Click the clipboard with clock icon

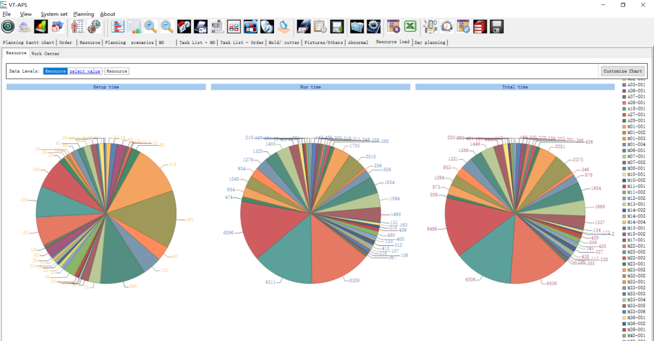(x=321, y=26)
